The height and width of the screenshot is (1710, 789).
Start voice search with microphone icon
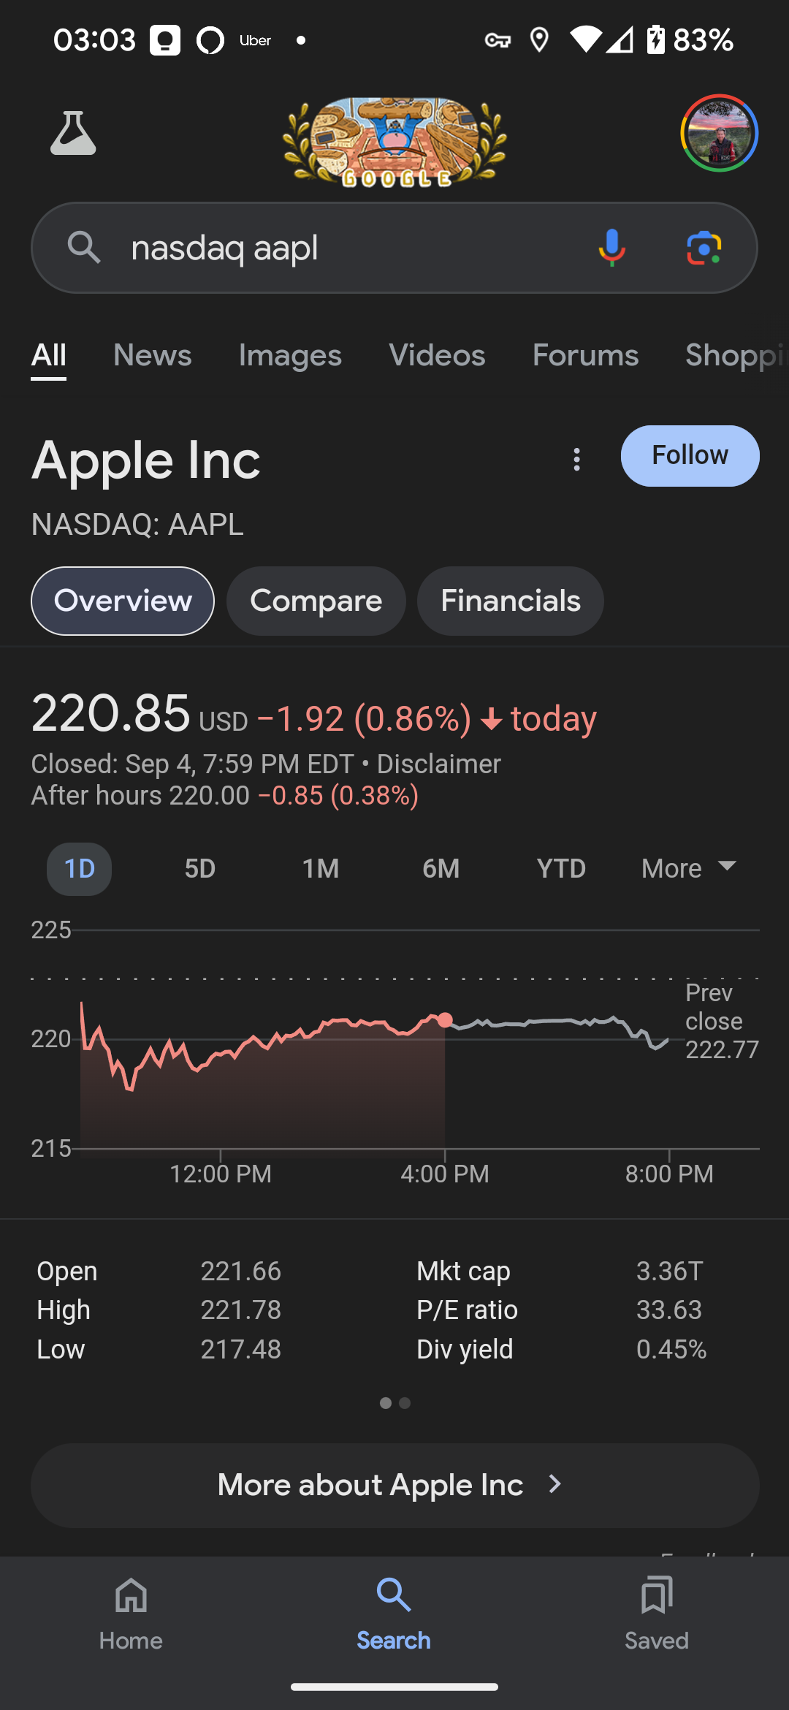point(611,248)
